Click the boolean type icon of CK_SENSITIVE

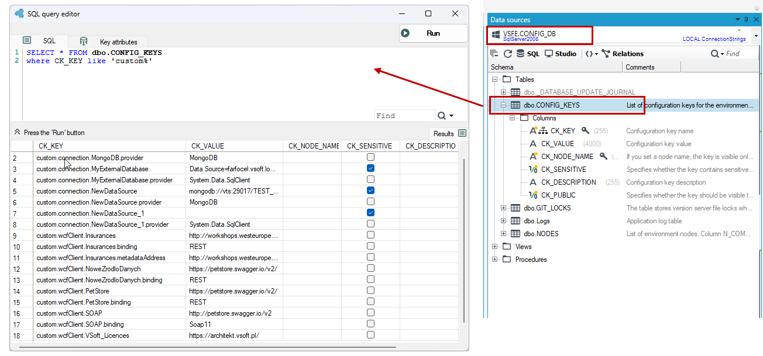point(533,170)
